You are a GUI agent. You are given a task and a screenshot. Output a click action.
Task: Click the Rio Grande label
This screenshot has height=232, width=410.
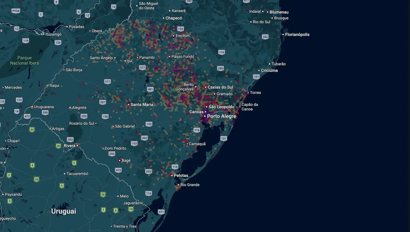[x=190, y=185]
